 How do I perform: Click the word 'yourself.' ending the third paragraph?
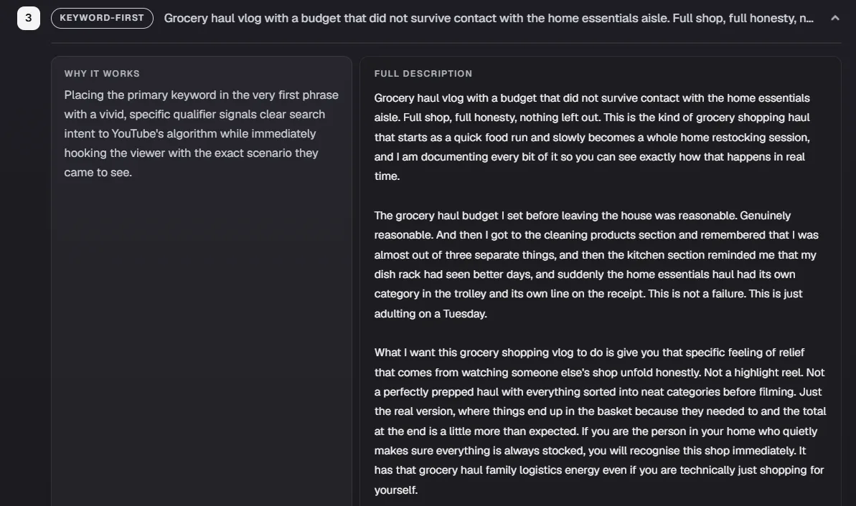[x=396, y=490]
